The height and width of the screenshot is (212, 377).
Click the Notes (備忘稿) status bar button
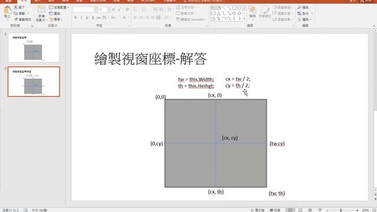[257, 210]
